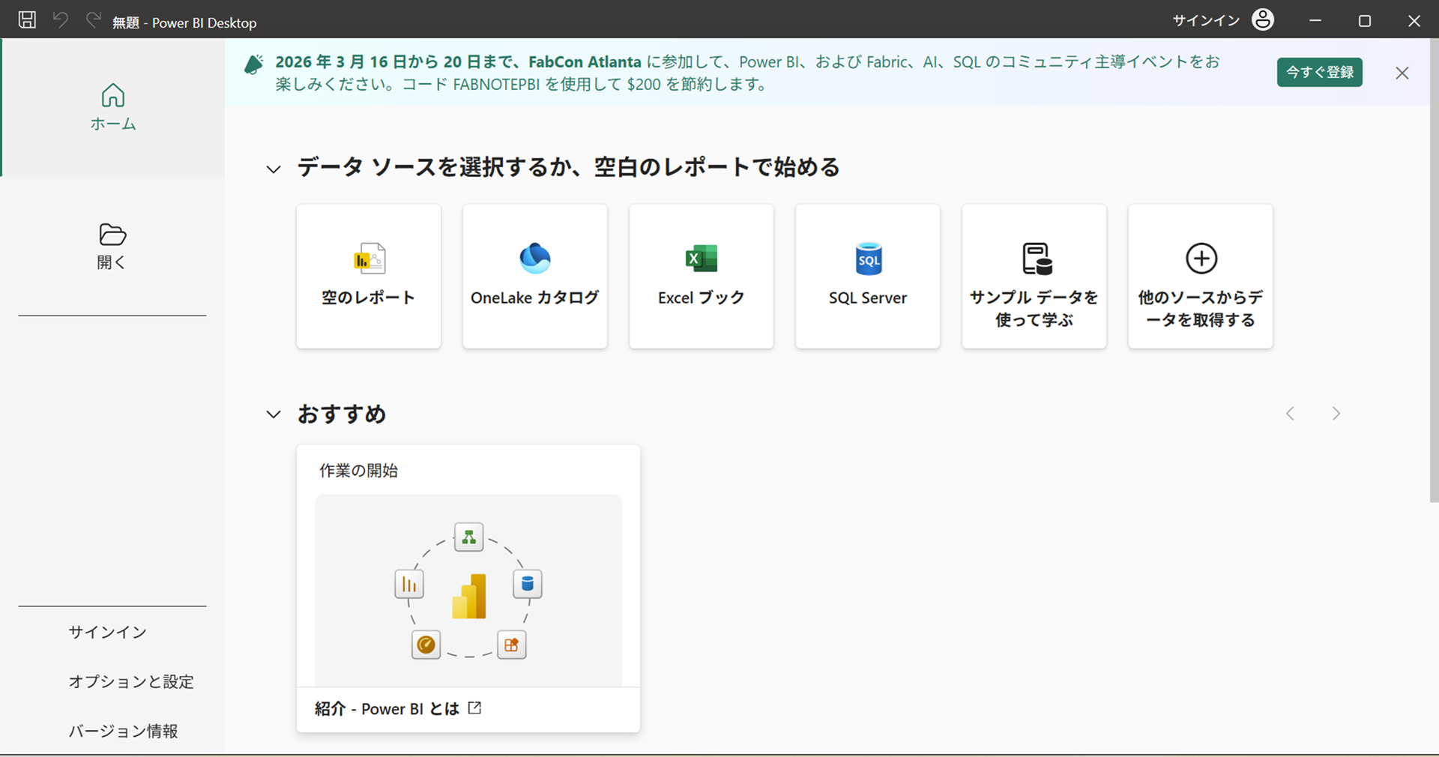The height and width of the screenshot is (757, 1439).
Task: Click the account avatar icon
Action: (1263, 19)
